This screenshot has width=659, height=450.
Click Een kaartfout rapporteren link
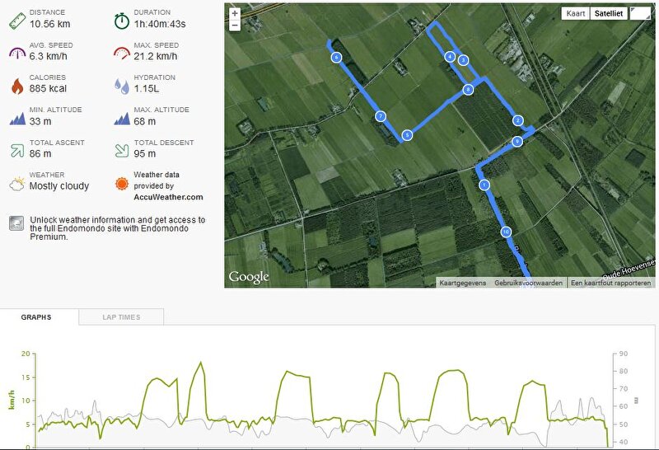coord(610,283)
